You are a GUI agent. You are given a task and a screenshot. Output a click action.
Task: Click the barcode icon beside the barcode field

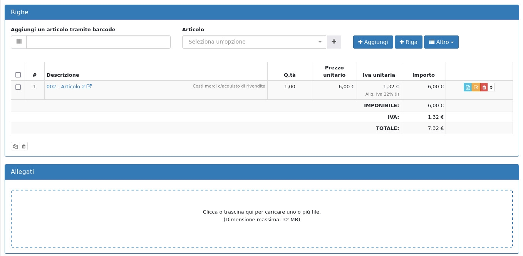coord(19,42)
